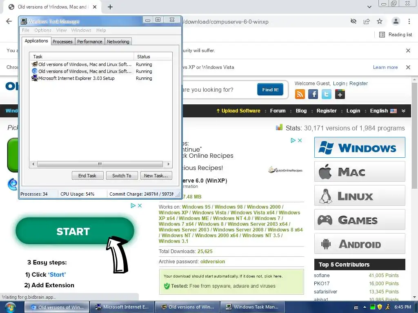The width and height of the screenshot is (418, 313).
Task: Open Task Manager View menu
Action: (61, 30)
